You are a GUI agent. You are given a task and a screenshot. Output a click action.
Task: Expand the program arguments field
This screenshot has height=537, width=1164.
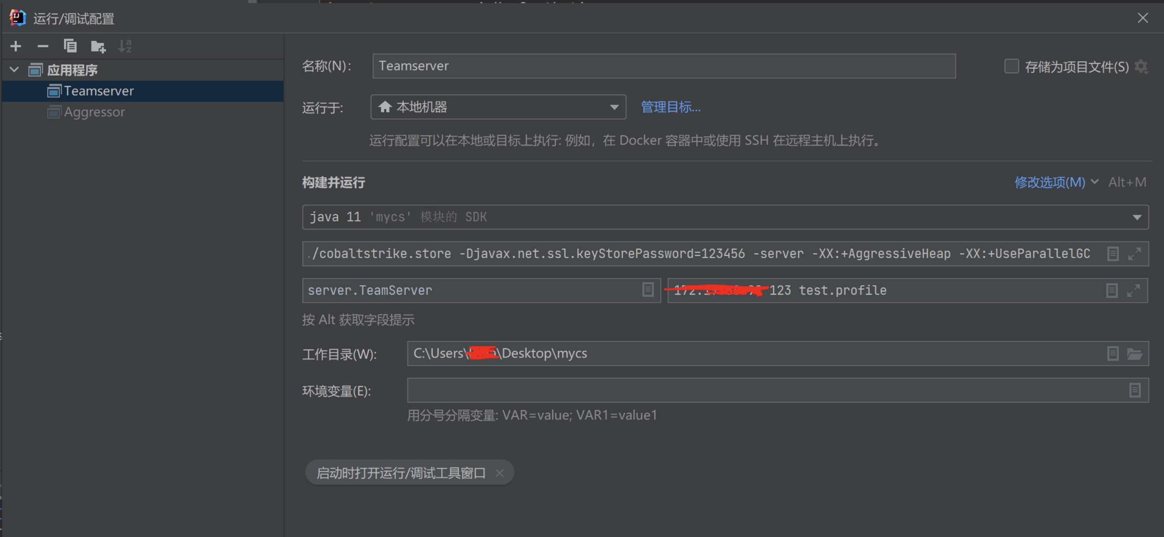(x=1133, y=290)
